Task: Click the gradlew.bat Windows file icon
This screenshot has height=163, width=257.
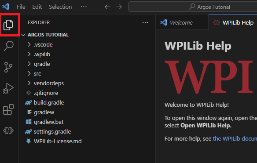Action: click(29, 122)
